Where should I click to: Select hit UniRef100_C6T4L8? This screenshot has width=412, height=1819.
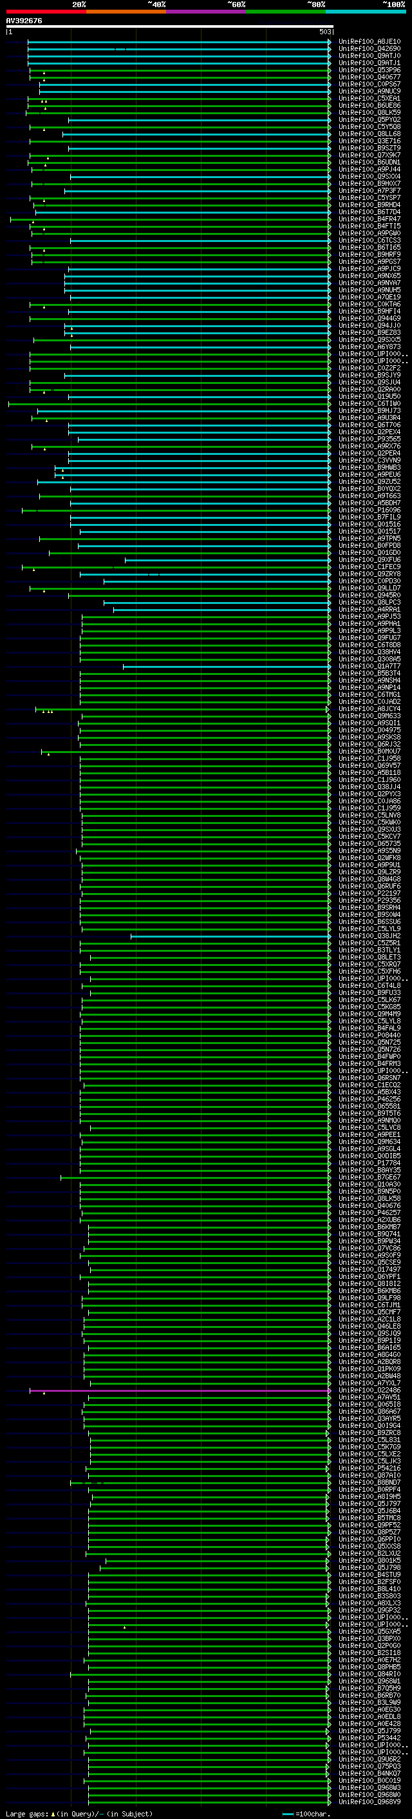pyautogui.click(x=370, y=986)
